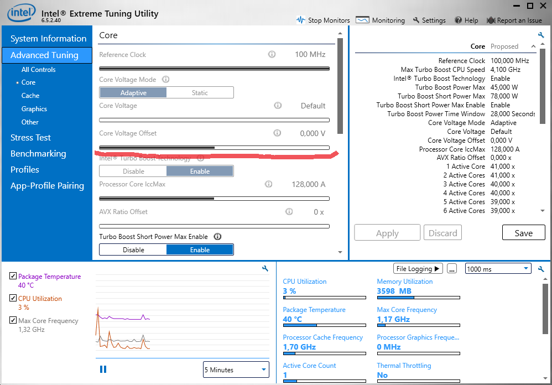Select the Processor Cache Frequency monitor

[x=324, y=346]
